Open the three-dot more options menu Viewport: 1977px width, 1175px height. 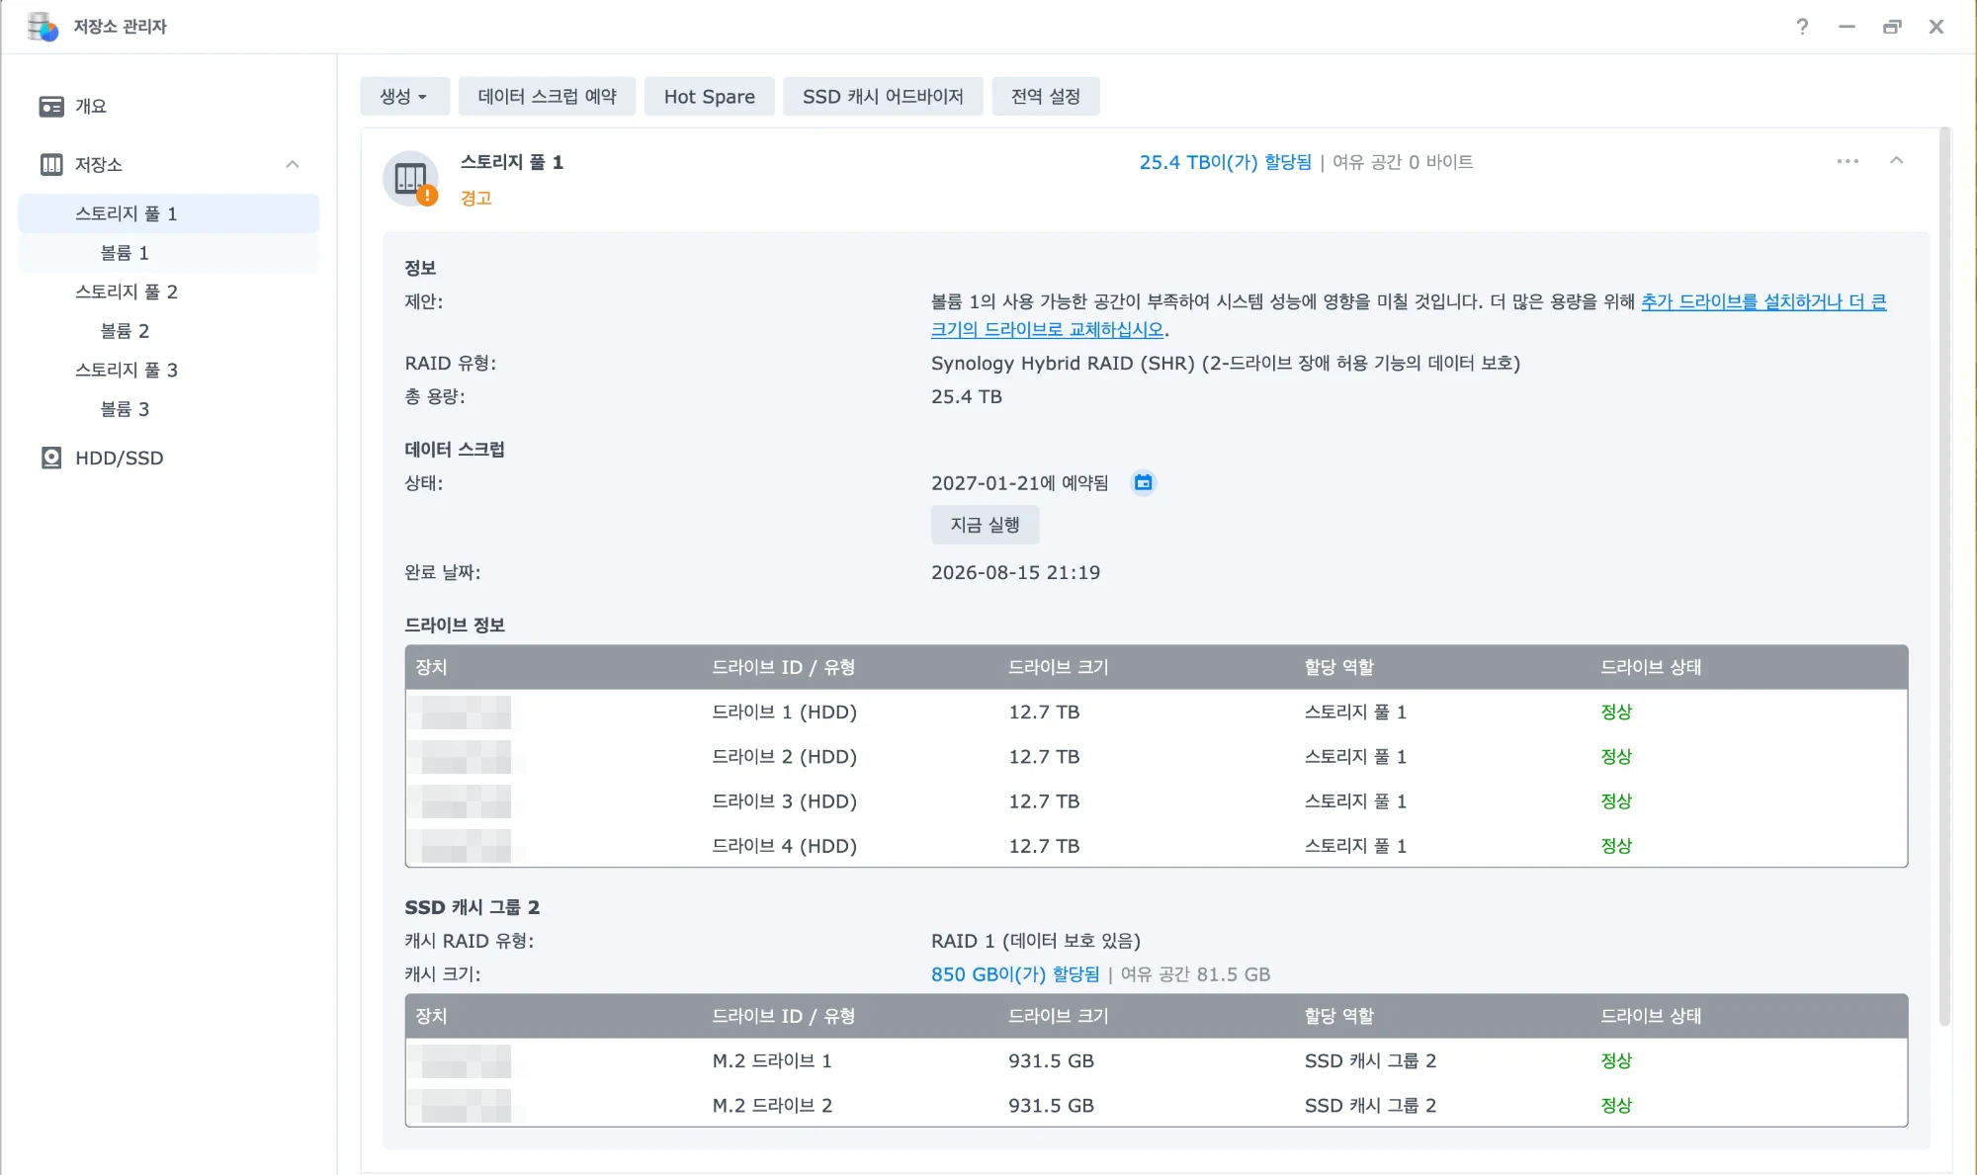click(1848, 161)
